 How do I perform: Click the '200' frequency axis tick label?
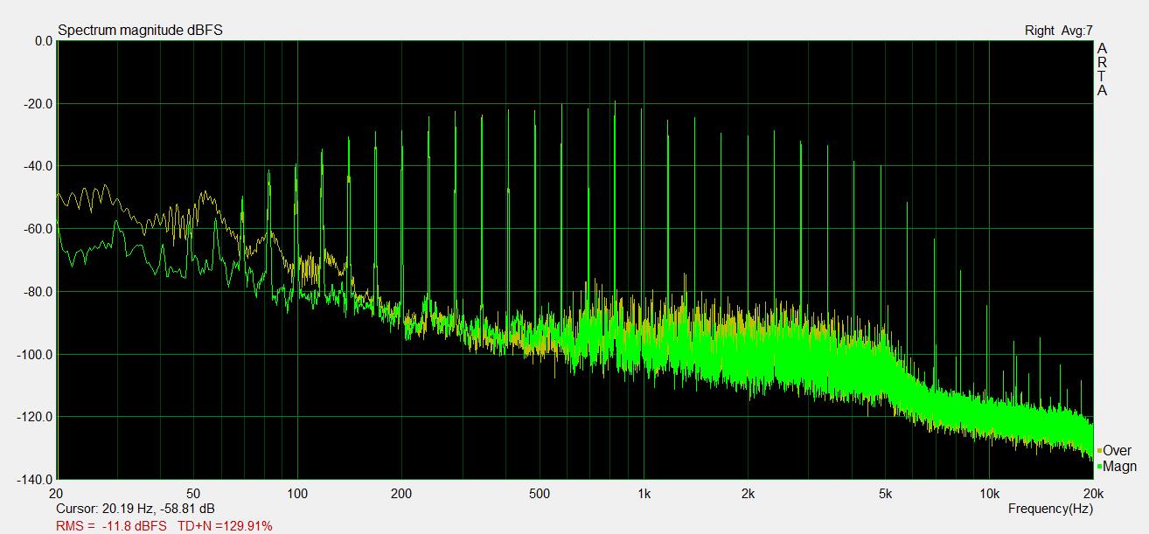[x=401, y=493]
